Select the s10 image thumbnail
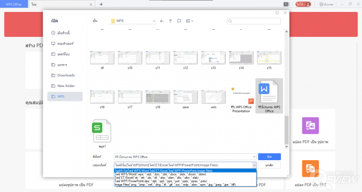The height and width of the screenshot is (192, 362). pos(130,58)
